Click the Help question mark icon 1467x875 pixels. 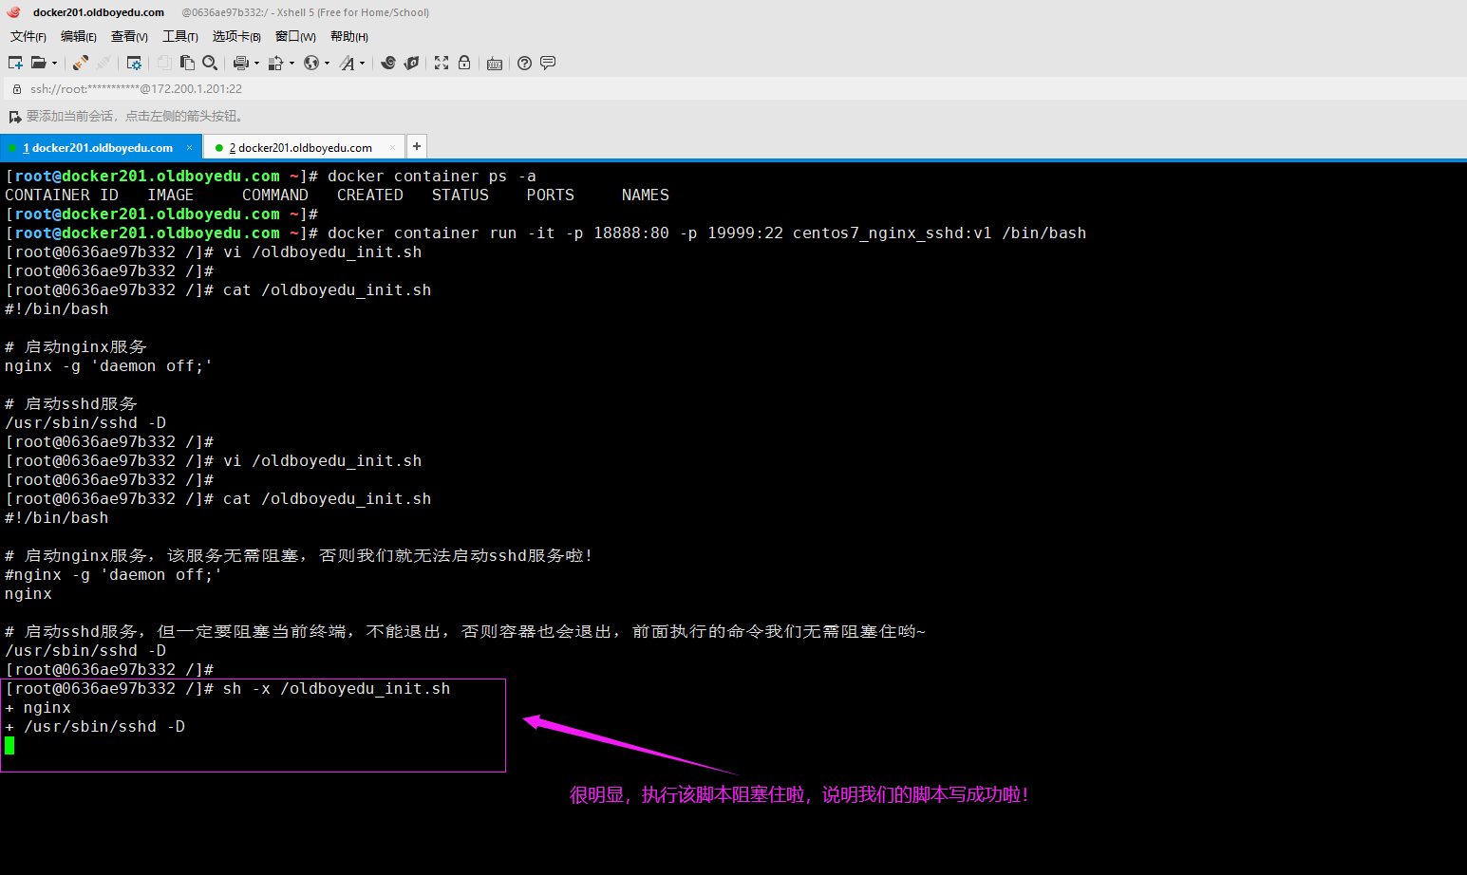click(524, 63)
